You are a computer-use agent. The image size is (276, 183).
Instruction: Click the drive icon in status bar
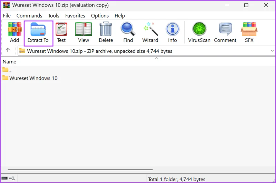pos(4,178)
